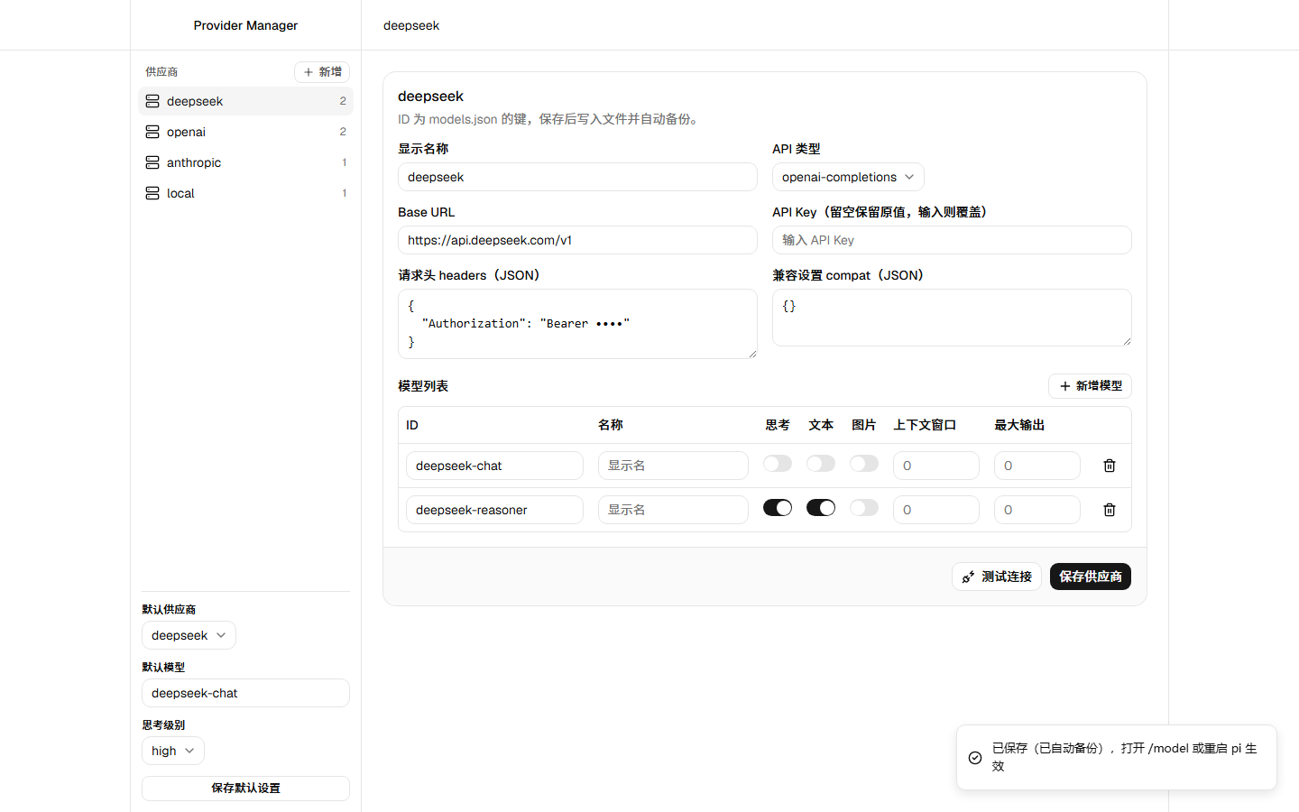Edit the deepseek-reasoner model ID field
The image size is (1299, 812).
(494, 510)
